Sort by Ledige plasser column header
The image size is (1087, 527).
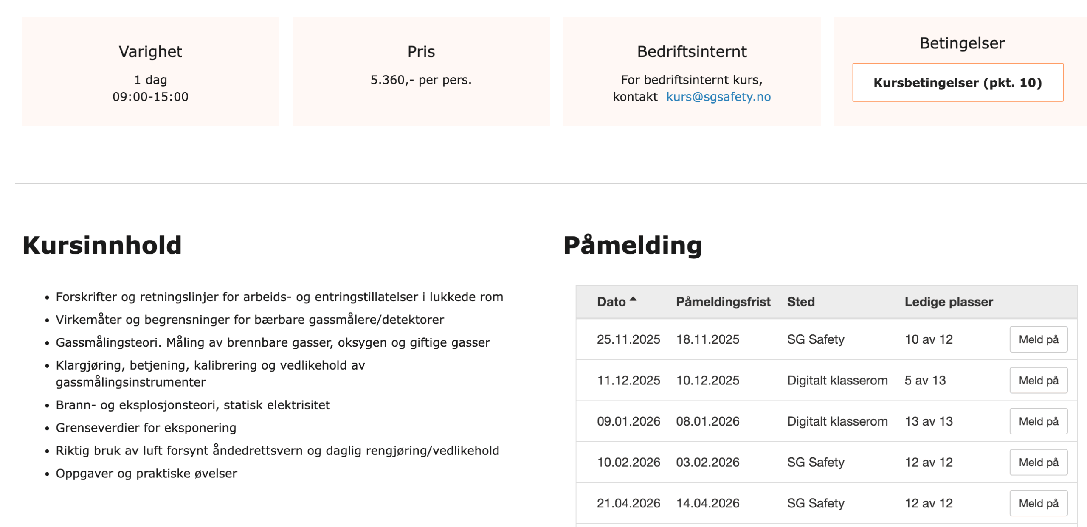949,302
